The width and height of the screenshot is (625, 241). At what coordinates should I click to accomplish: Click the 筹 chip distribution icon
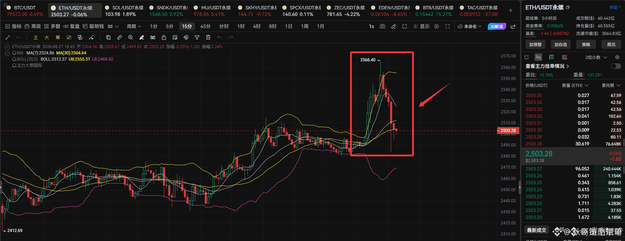coord(58,37)
